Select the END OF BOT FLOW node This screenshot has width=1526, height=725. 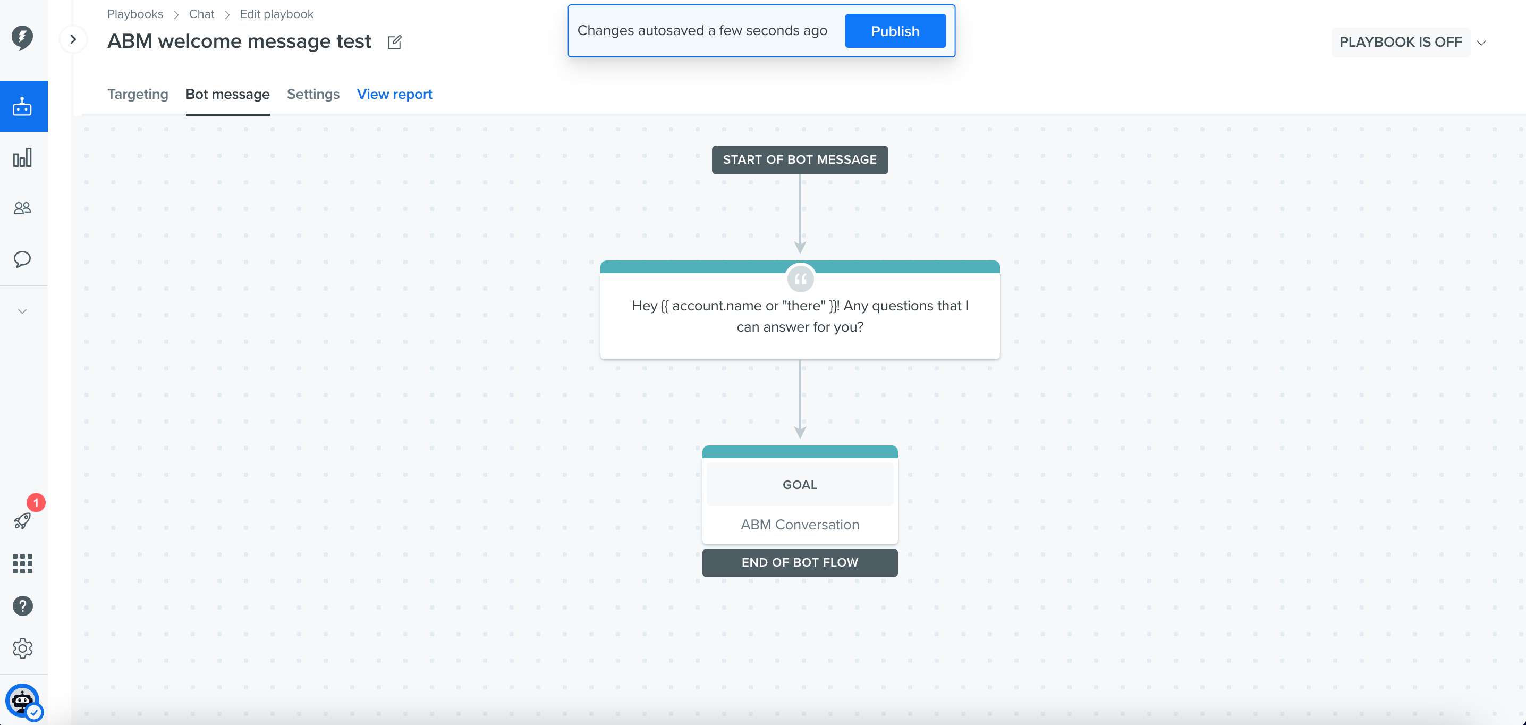(800, 562)
